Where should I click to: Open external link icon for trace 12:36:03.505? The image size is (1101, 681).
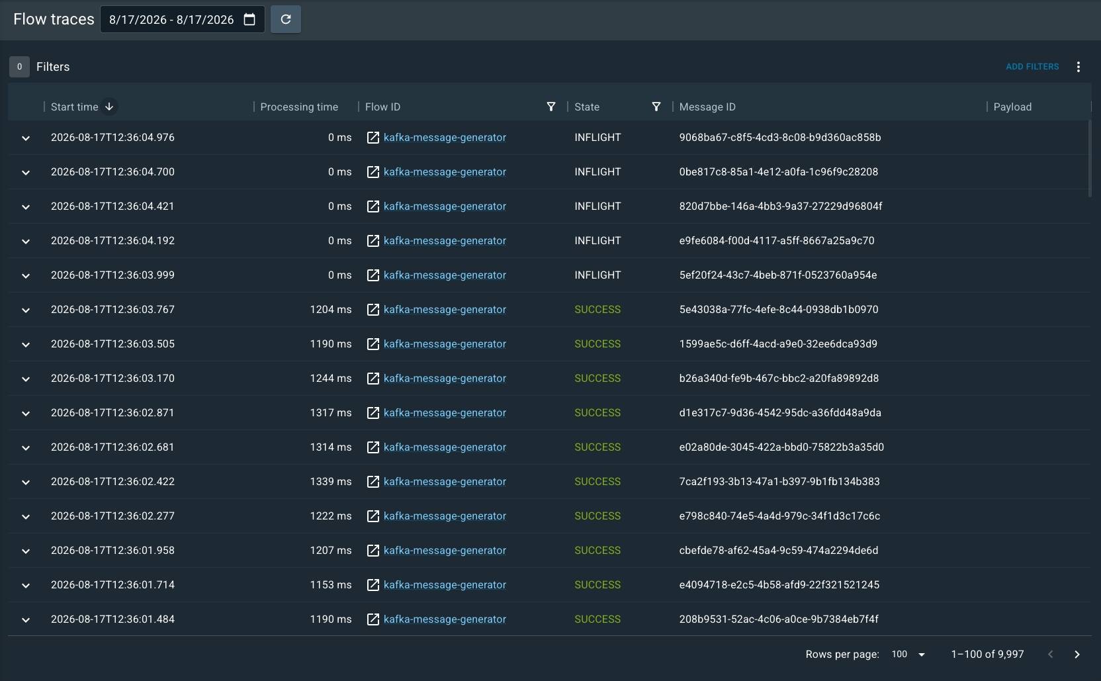[x=373, y=344]
